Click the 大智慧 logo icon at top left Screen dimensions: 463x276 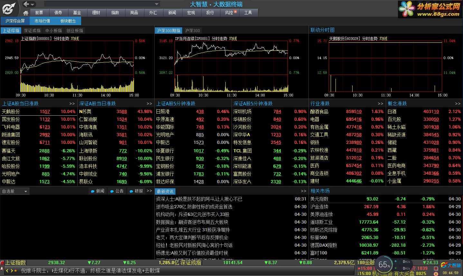(9, 8)
